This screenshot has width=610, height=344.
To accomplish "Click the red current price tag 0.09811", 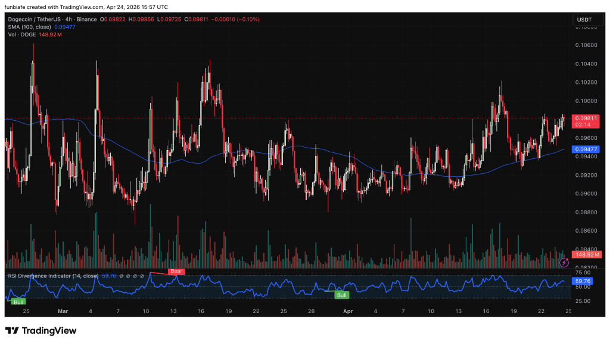I will pos(582,118).
